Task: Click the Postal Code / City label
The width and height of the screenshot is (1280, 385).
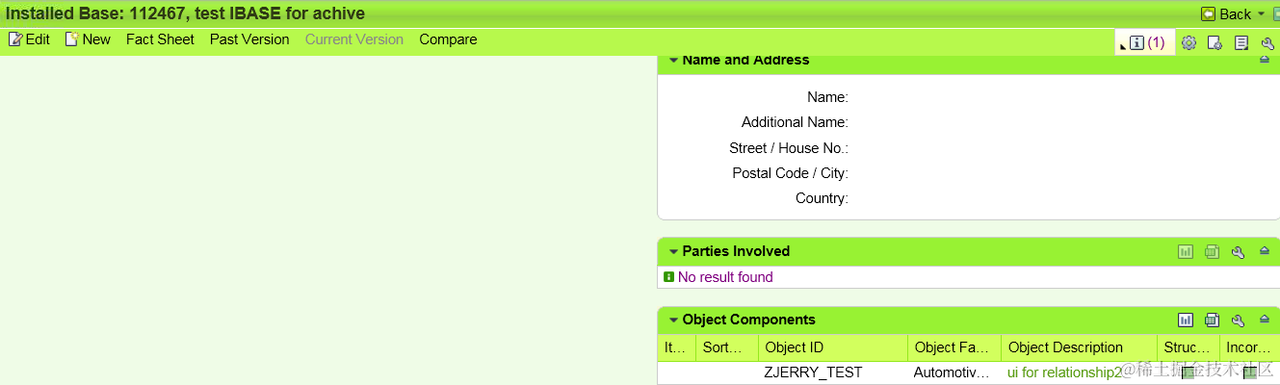Action: (790, 173)
